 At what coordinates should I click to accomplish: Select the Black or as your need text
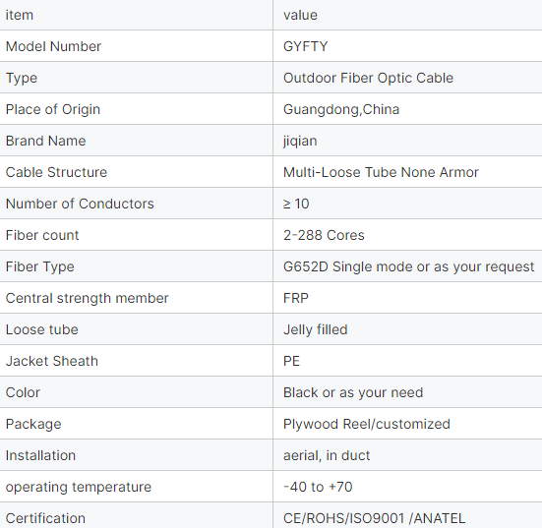tap(353, 392)
